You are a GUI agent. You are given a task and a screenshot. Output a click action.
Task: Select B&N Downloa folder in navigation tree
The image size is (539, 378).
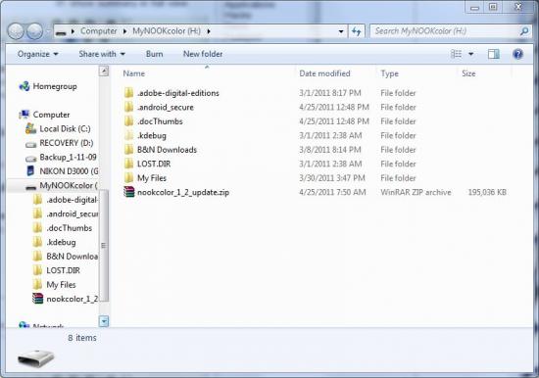click(66, 256)
